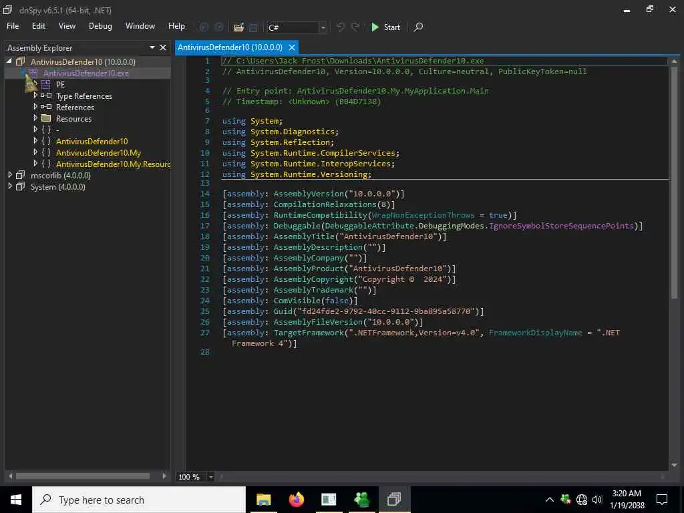Click the TargetFramework attribute on line 27
The height and width of the screenshot is (513, 684).
click(x=309, y=333)
